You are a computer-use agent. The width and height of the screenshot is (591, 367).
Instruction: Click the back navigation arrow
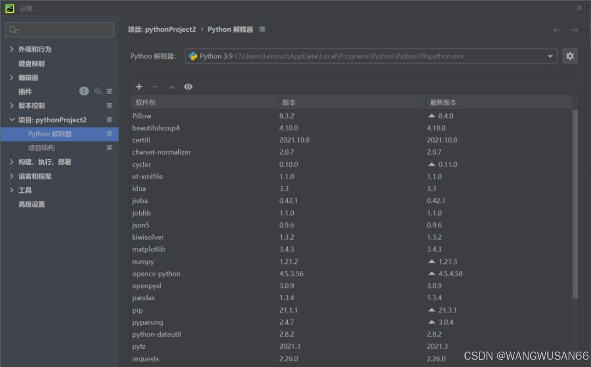pos(557,30)
